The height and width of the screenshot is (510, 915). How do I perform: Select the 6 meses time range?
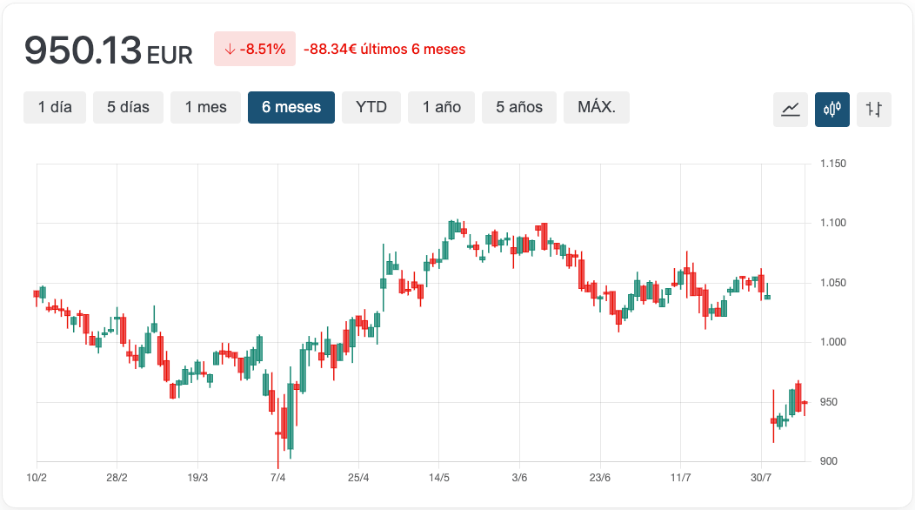point(291,108)
